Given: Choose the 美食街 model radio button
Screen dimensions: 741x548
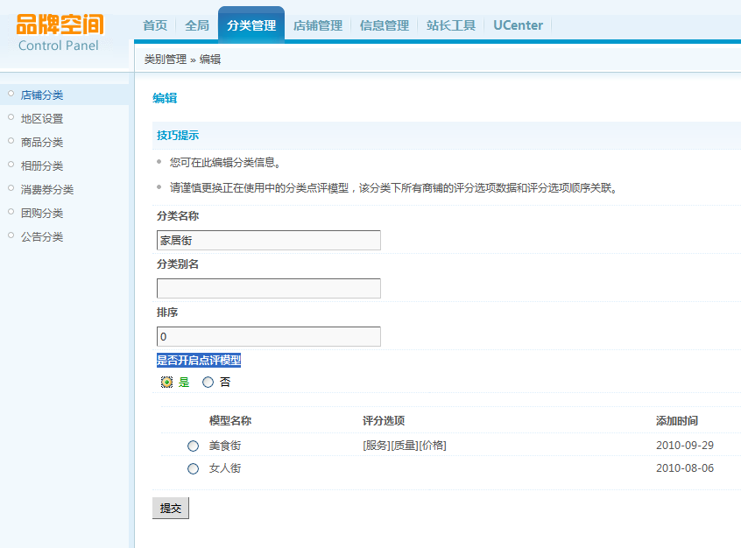Looking at the screenshot, I should click(x=194, y=446).
